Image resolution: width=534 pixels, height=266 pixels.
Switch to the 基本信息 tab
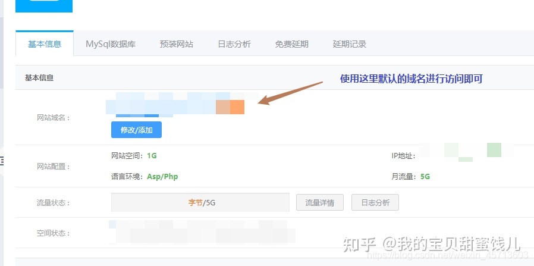(x=45, y=43)
